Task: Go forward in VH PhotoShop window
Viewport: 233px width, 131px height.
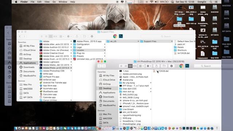Action: tap(104, 66)
